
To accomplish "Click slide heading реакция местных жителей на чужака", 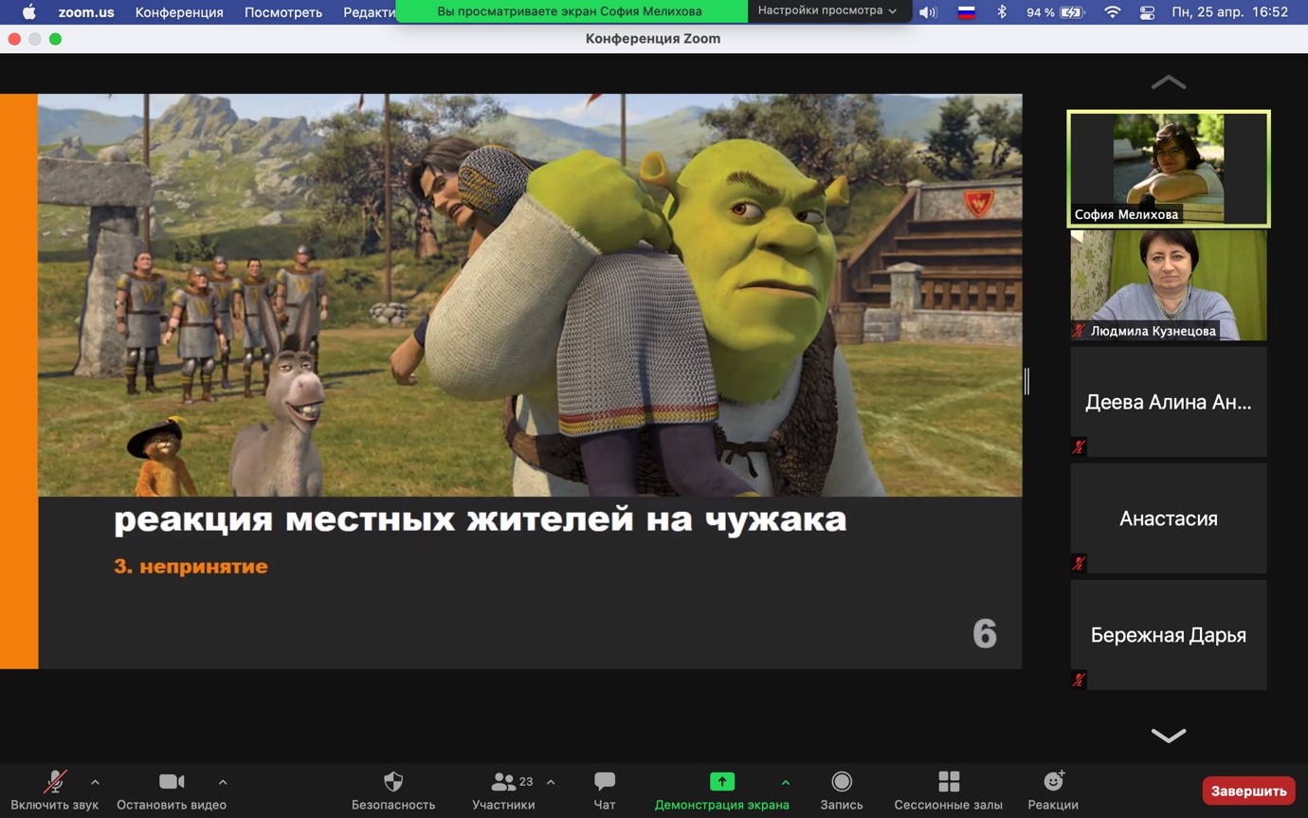I will 480,519.
